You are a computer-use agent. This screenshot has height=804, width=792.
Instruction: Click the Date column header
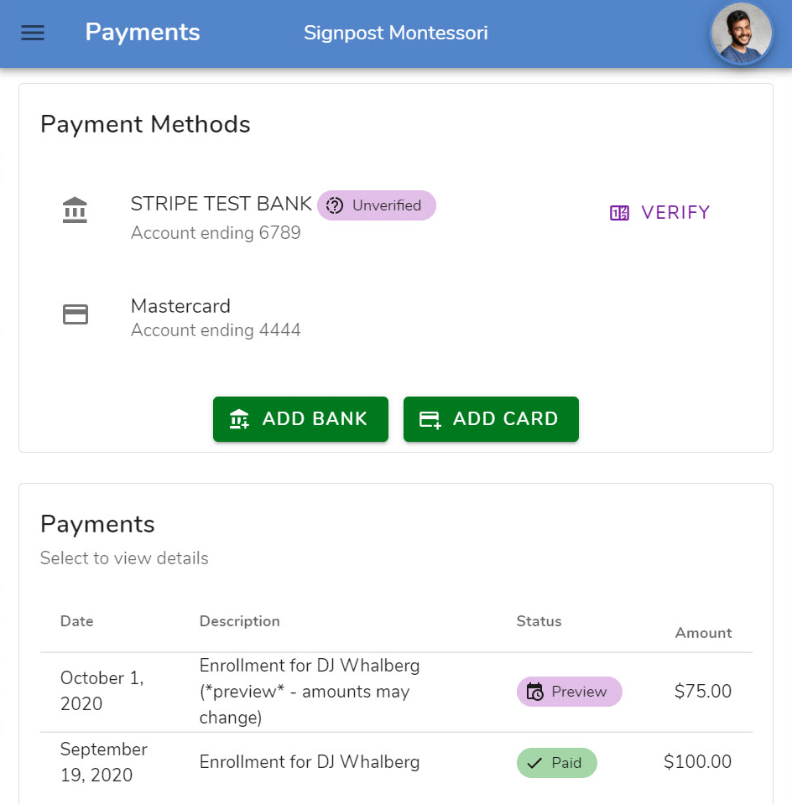[x=77, y=621]
